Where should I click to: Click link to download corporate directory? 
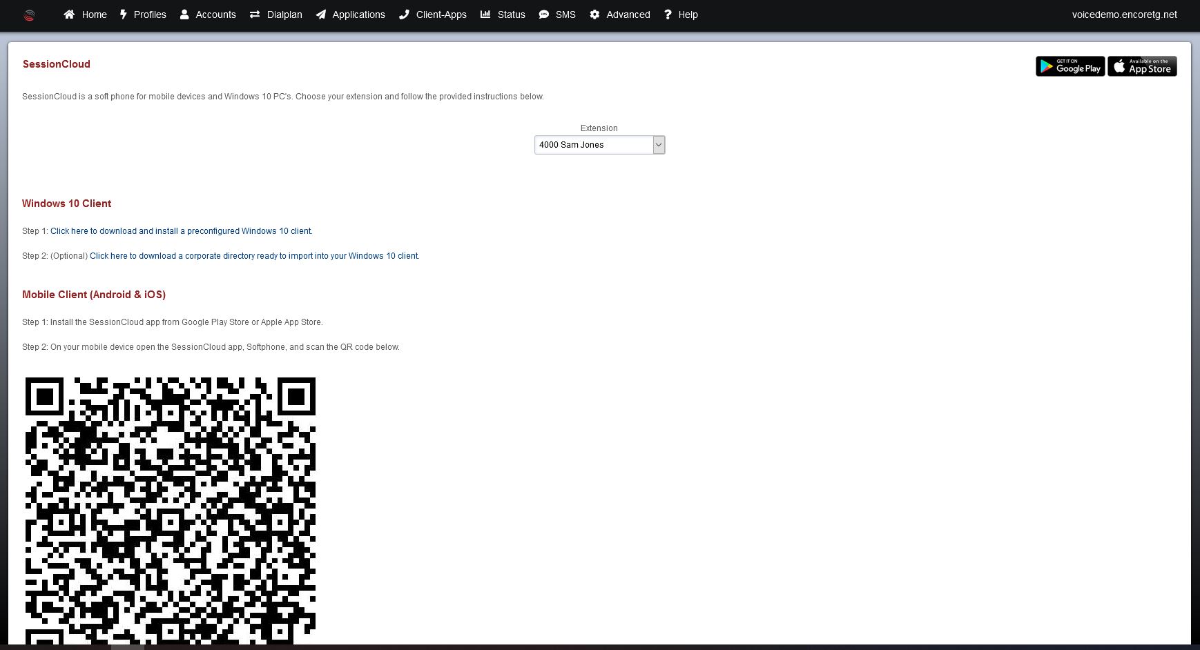point(254,256)
